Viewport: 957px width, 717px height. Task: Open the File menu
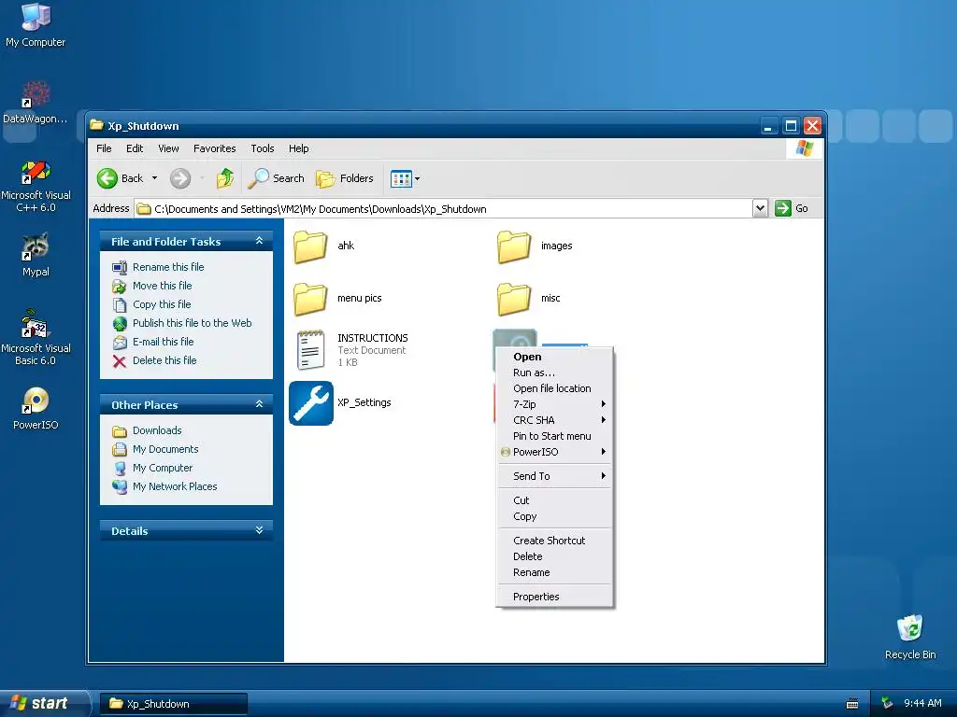pos(104,148)
